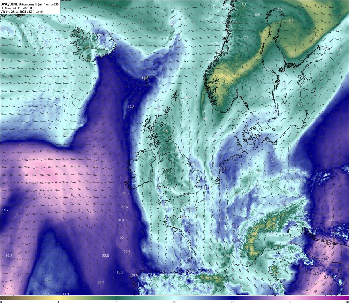Select the 12.4 value in the southwest corner
Screen dimensions: 349x304
coord(48,280)
